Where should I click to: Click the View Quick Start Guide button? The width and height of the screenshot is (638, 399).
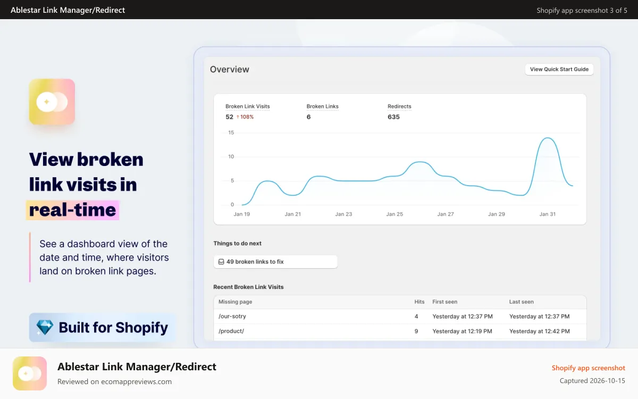[x=559, y=69]
